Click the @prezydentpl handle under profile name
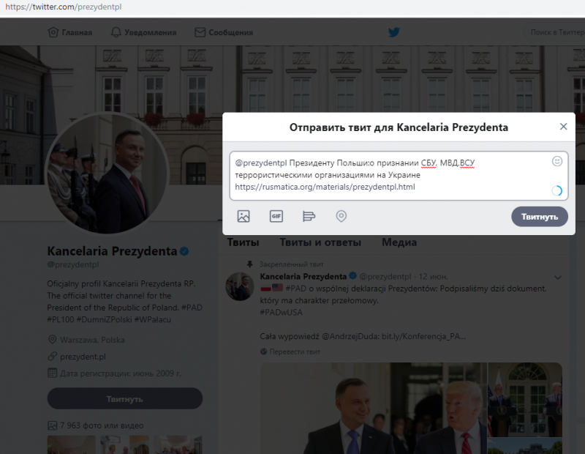Image resolution: width=585 pixels, height=454 pixels. tap(72, 264)
